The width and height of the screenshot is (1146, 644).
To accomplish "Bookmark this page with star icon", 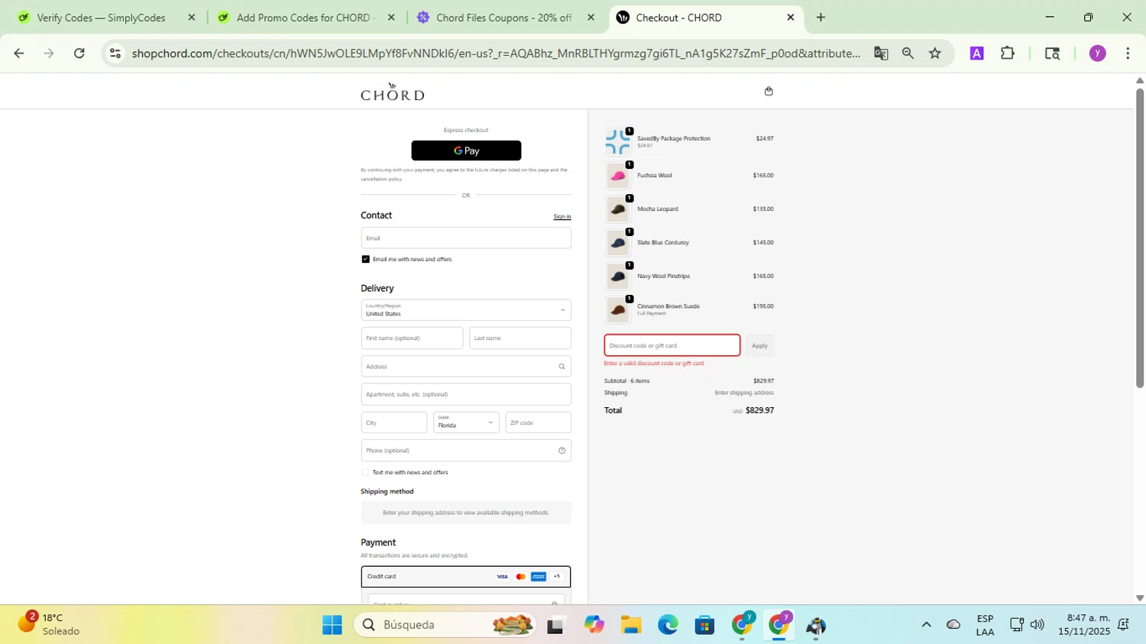I will (x=935, y=53).
